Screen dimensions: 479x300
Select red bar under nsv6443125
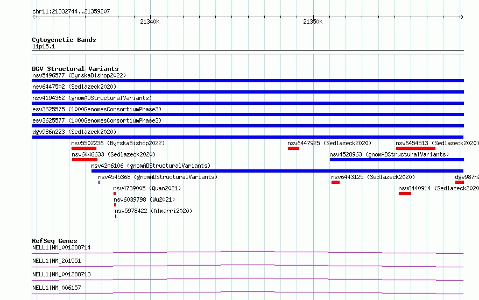pyautogui.click(x=335, y=182)
